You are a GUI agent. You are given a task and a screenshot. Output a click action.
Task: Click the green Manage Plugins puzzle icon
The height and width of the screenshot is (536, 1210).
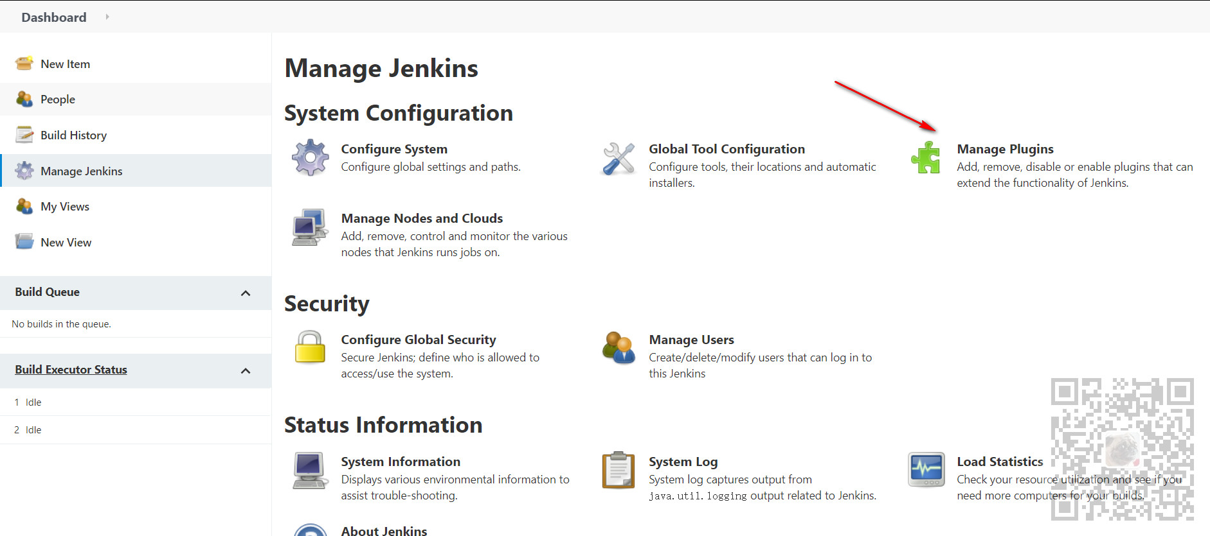[926, 157]
